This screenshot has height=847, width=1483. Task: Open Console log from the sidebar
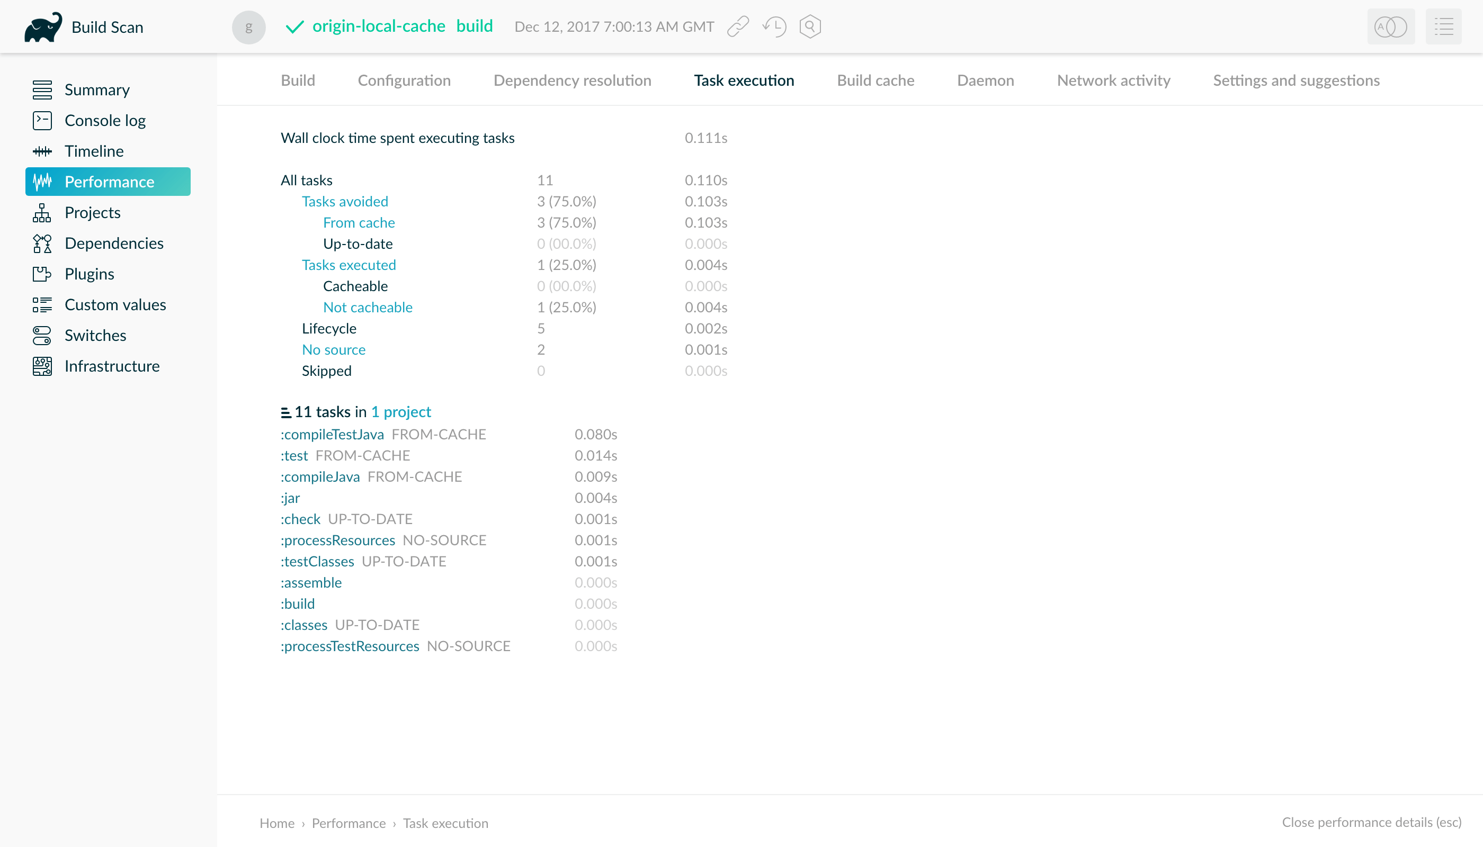tap(105, 120)
